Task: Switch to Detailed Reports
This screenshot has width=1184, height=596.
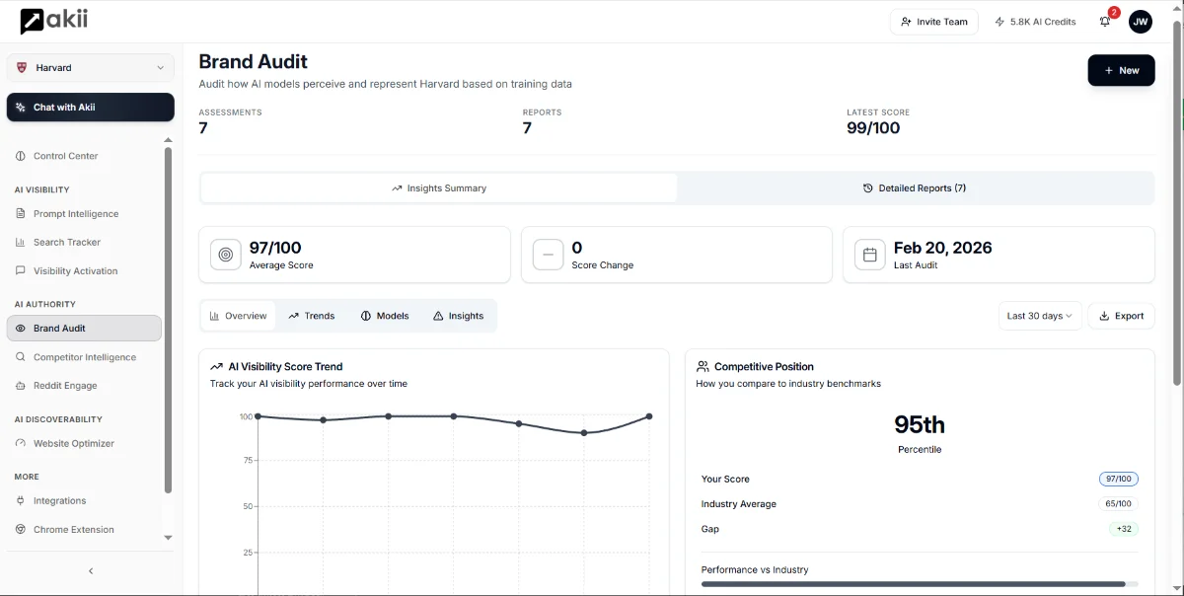Action: 914,187
